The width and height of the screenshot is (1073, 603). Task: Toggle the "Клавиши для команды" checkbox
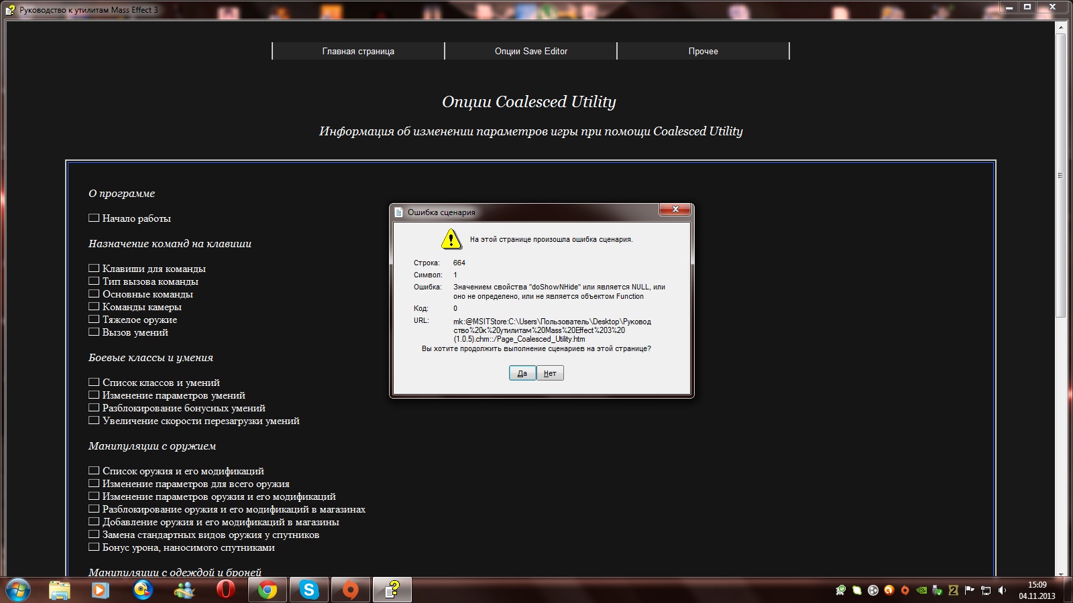coord(94,268)
